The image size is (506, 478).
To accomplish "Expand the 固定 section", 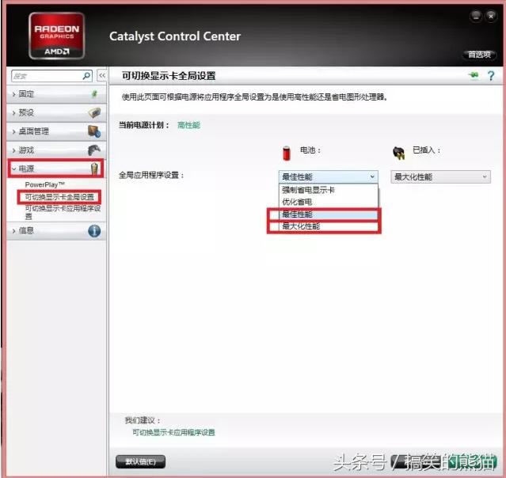I will [x=56, y=94].
